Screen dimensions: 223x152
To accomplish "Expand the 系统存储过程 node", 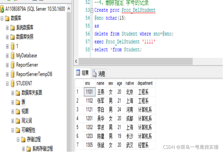I will tap(23, 149).
